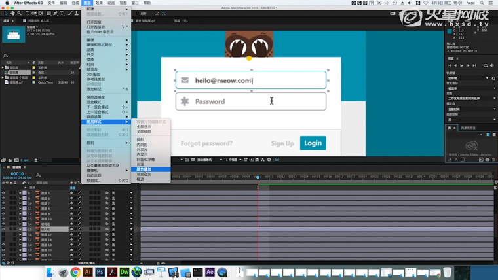Screen dimensions: 498x280
Task: Toggle visibility of layer 12 eye icon
Action: tap(3, 214)
